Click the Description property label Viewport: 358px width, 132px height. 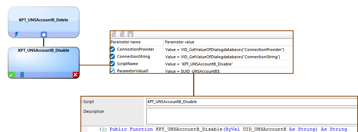(94, 111)
